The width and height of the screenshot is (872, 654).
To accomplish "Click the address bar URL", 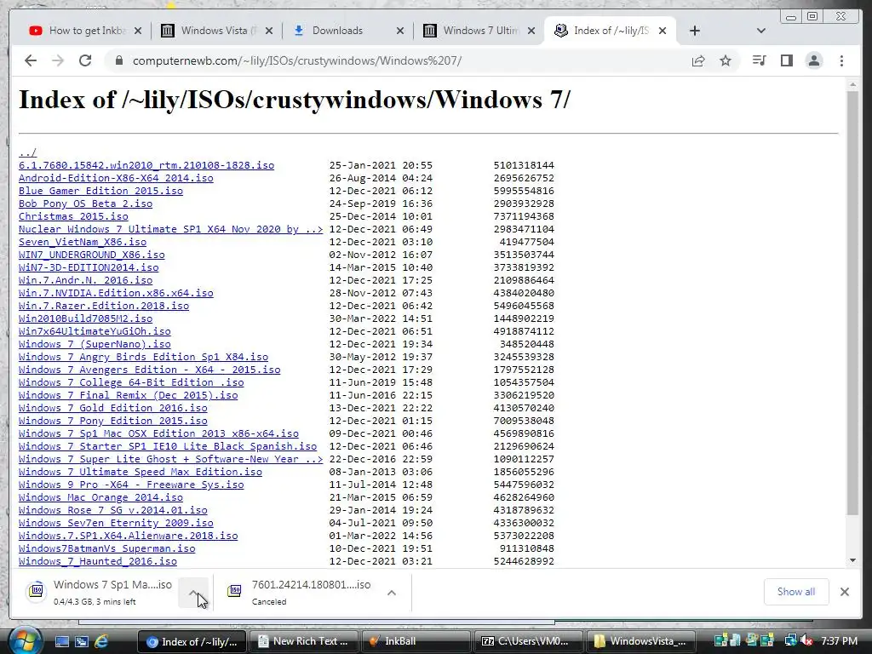I will tap(297, 60).
